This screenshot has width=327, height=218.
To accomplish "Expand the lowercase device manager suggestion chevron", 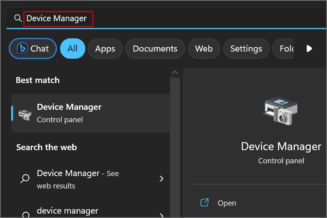I will click(161, 215).
